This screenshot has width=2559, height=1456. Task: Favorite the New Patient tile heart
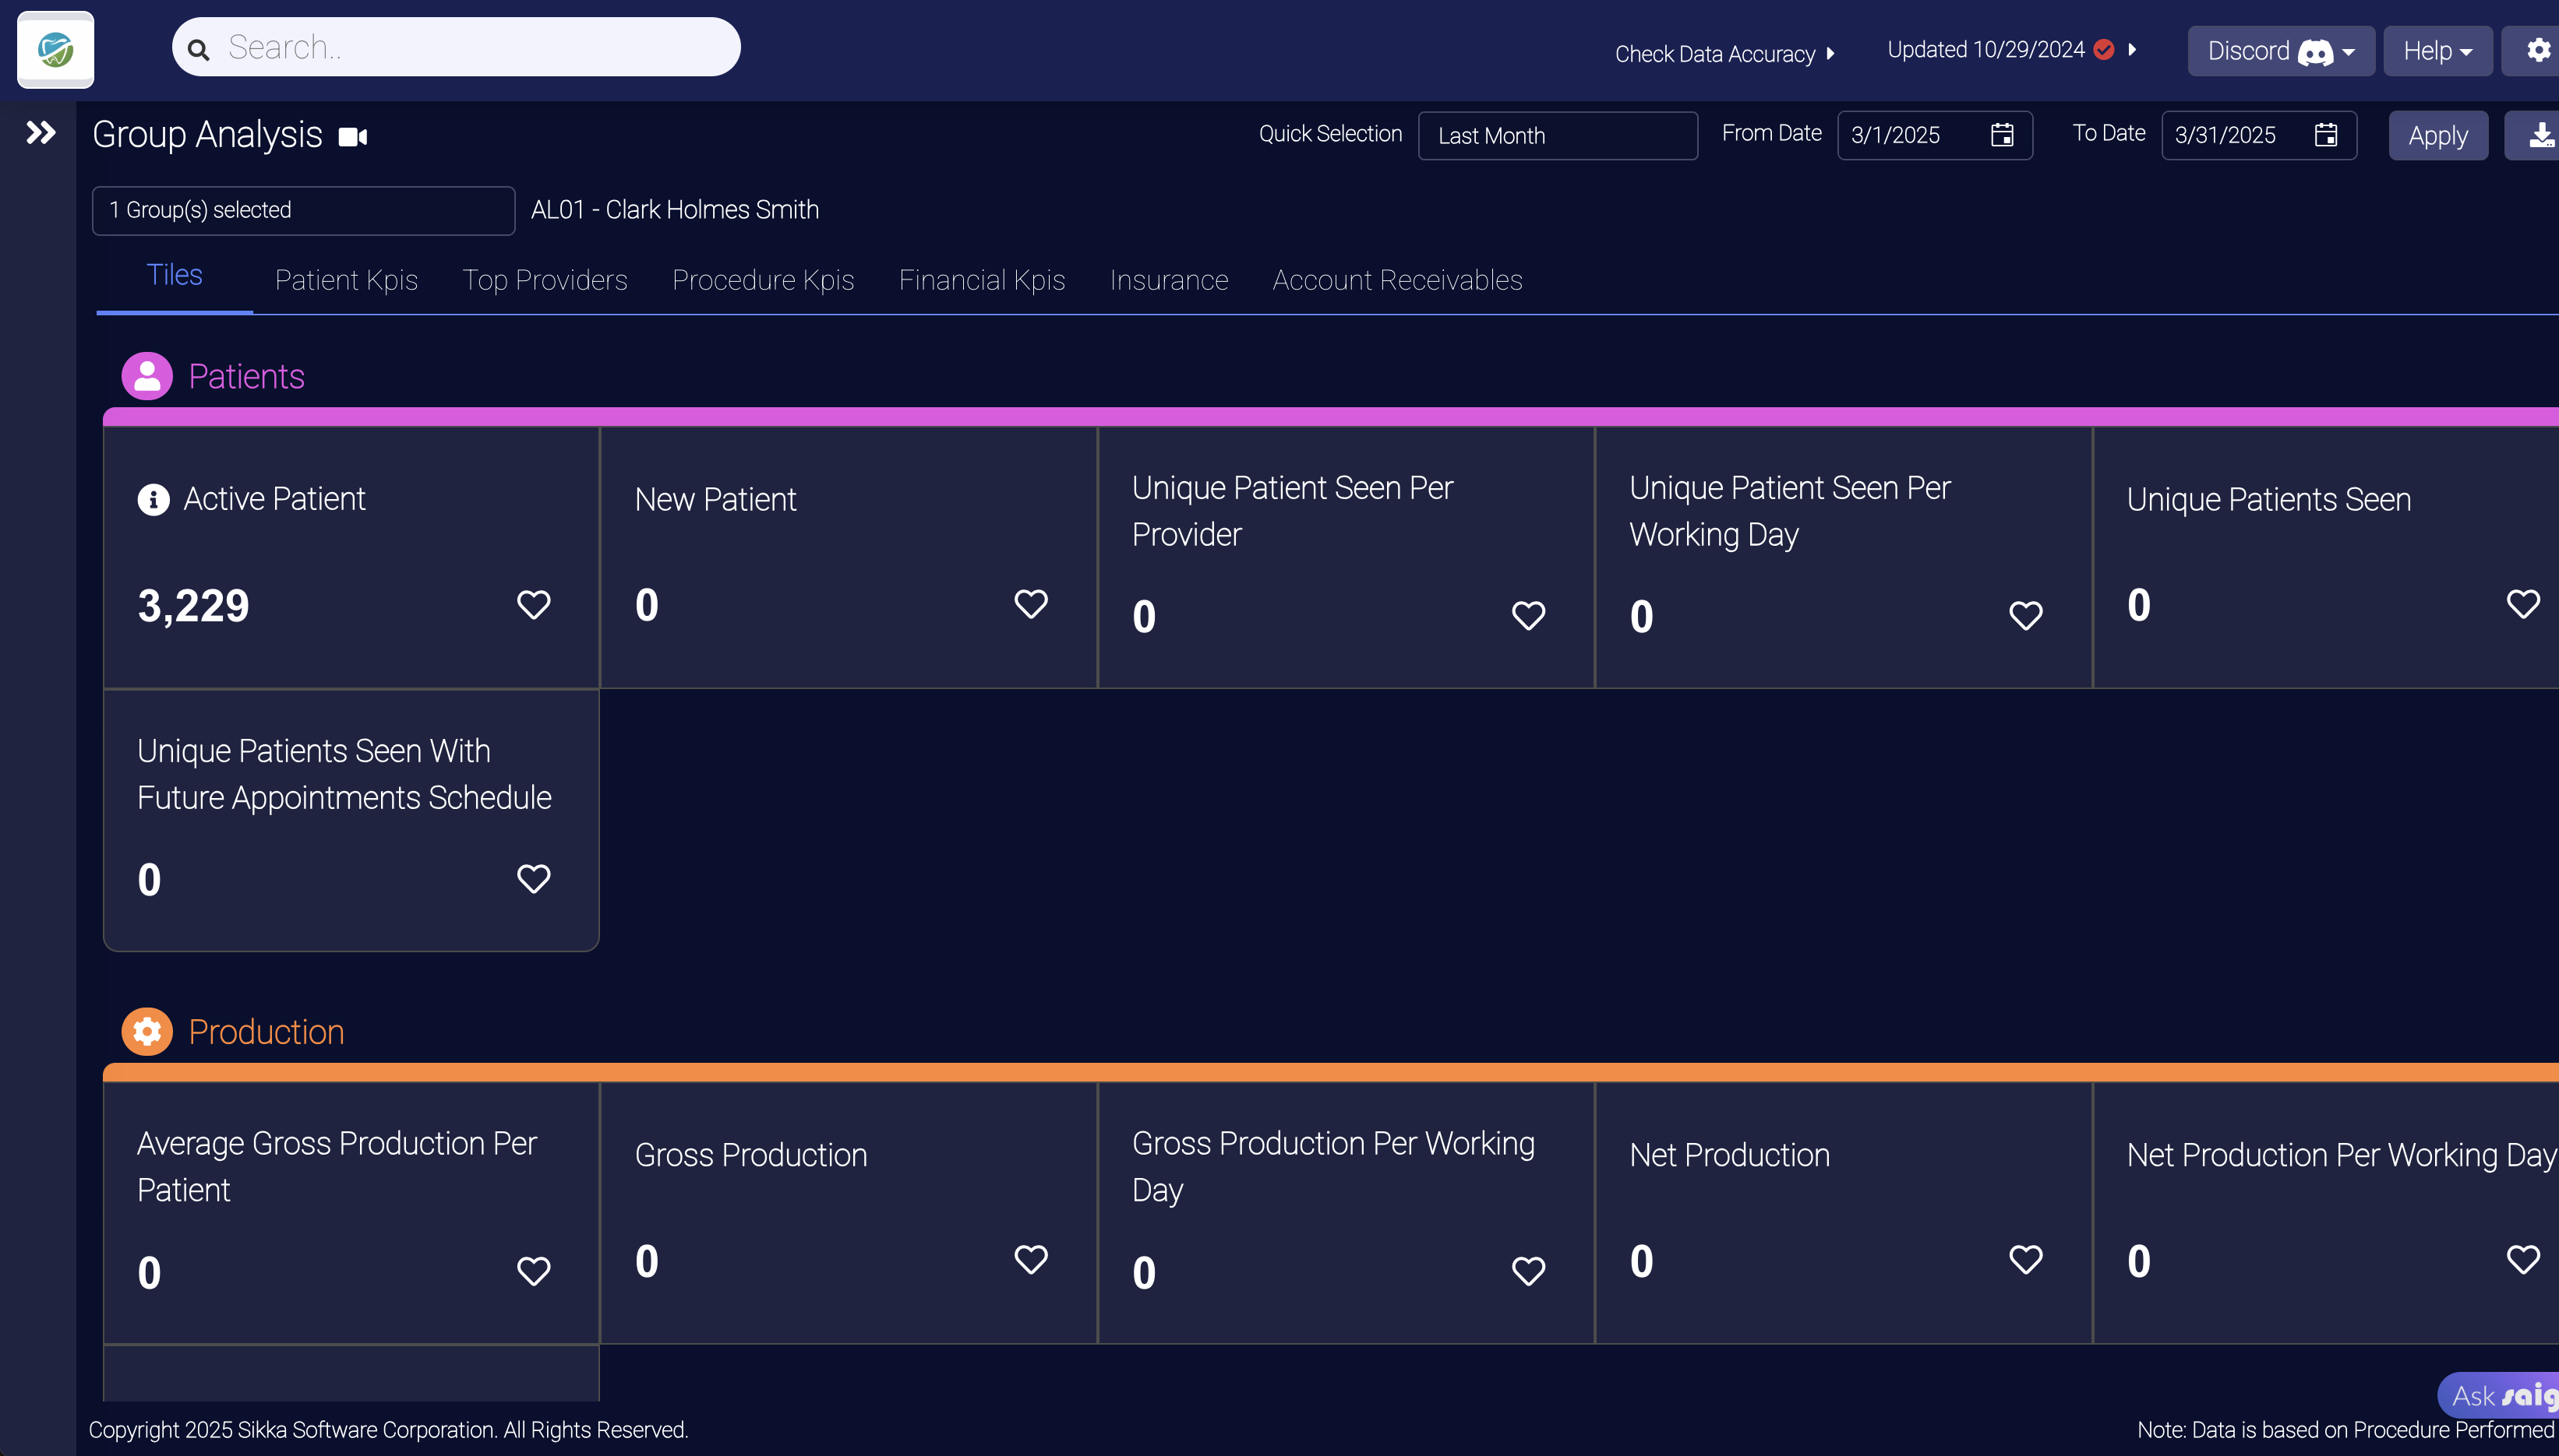coord(1031,603)
